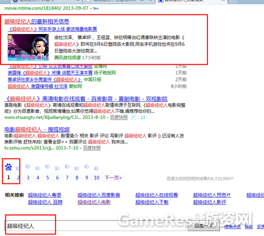Viewport: 264px width, 236px height.
Task: Click 下一页> next page button
Action: [x=113, y=178]
